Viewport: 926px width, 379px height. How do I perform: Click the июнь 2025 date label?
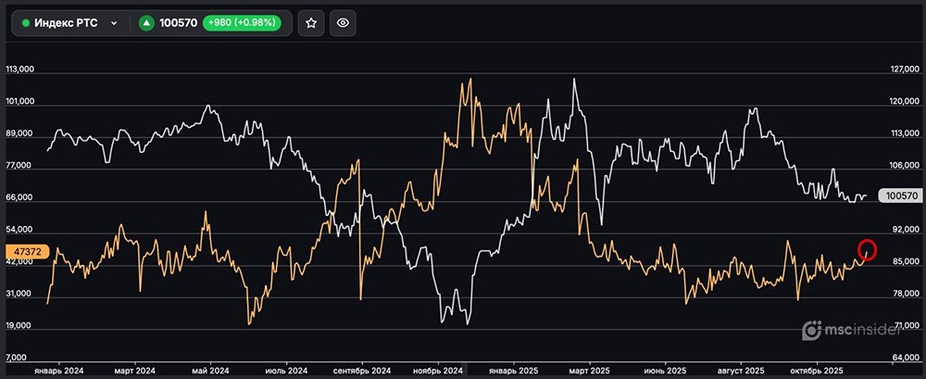(x=665, y=371)
